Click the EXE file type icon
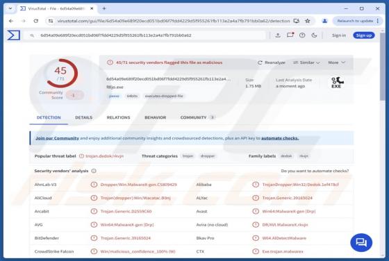Image resolution: width=389 pixels, height=261 pixels. [337, 83]
